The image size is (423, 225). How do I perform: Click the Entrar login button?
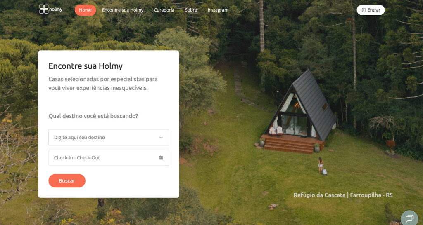point(371,10)
